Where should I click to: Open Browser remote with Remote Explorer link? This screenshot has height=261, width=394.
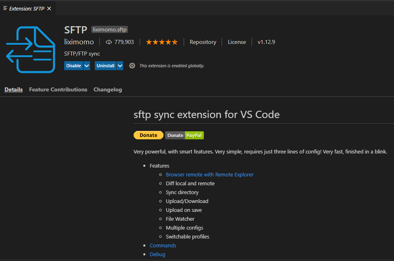[x=210, y=174]
